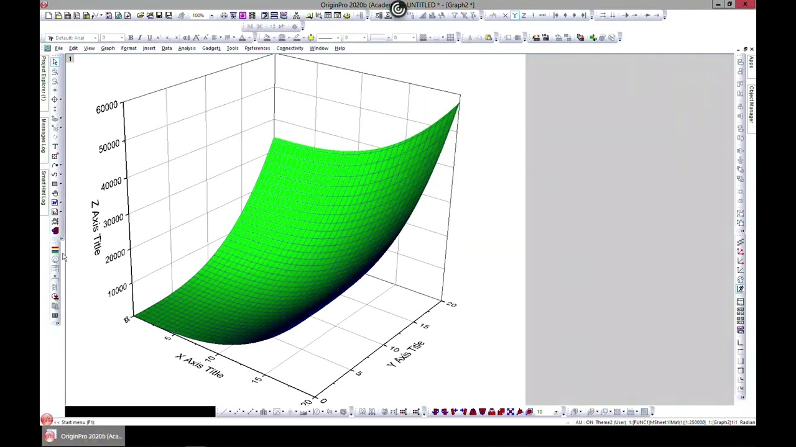Click the Y Axis Title label
The image size is (796, 447).
pos(405,353)
